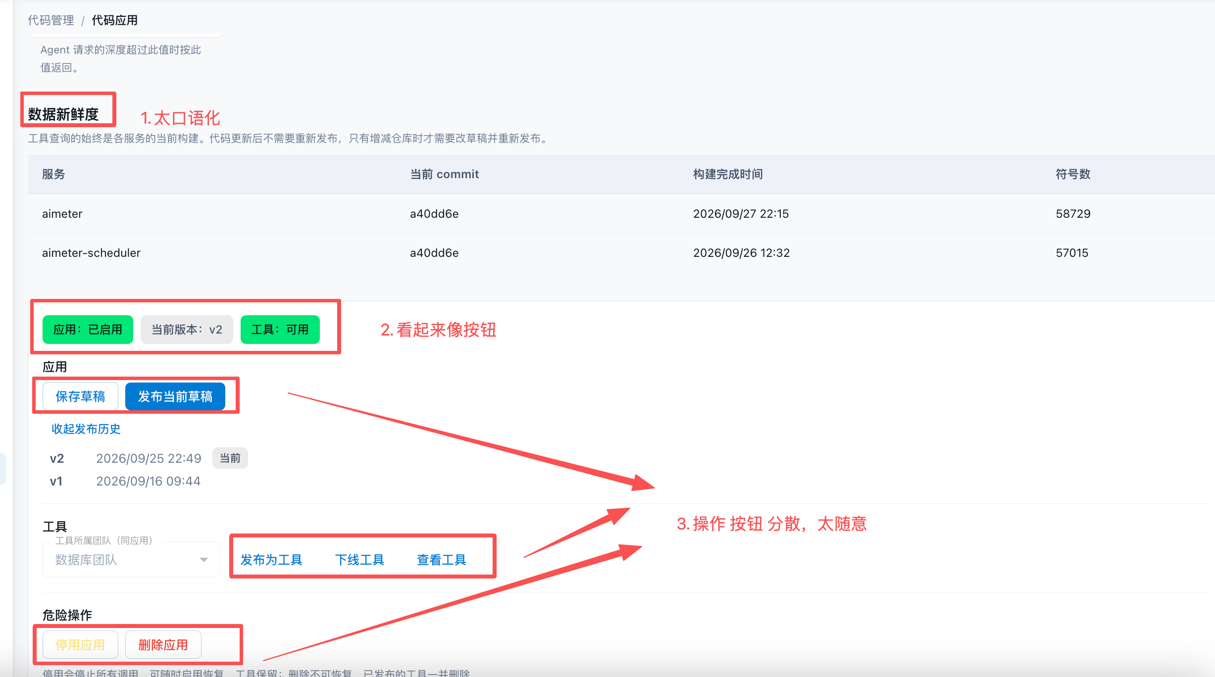Screen dimensions: 1215x677
Task: Click the 服务 column header
Action: [53, 174]
